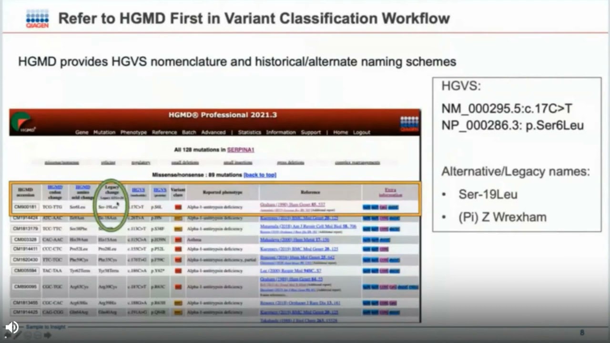The image size is (610, 343).
Task: Click variant class icon for CM890095 row
Action: [x=178, y=287]
